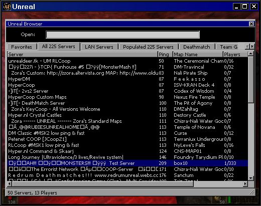Click the tab strip scroll-left arrow
Screen dimensions: 261x206
coord(247,47)
